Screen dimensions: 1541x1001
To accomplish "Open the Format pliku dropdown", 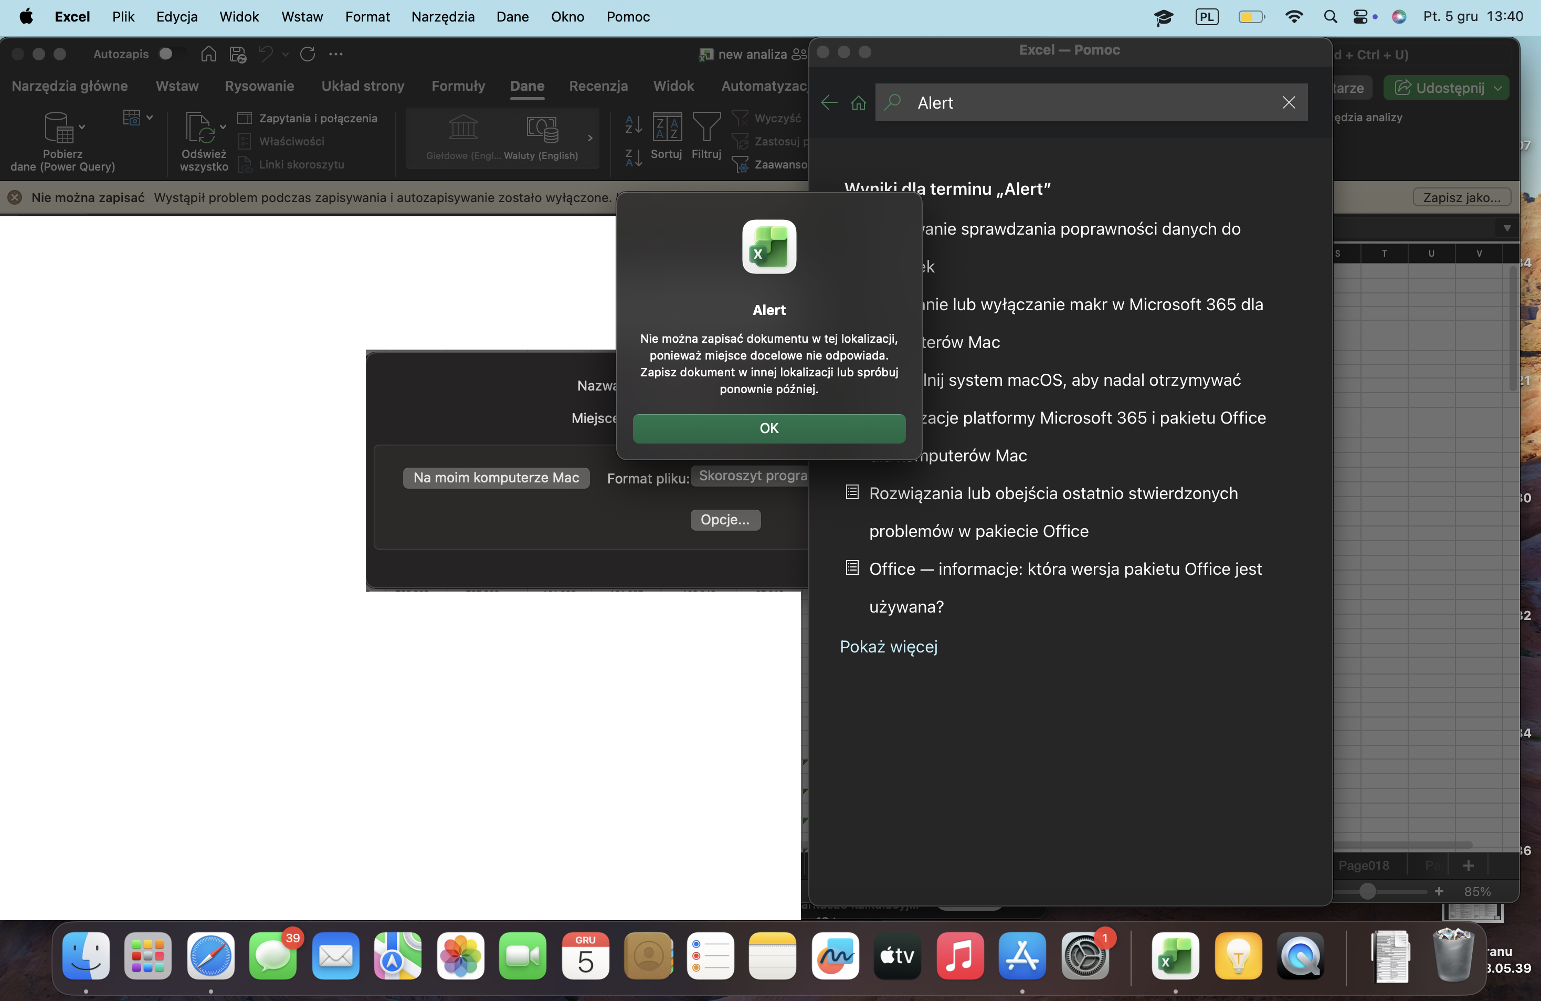I will 751,476.
